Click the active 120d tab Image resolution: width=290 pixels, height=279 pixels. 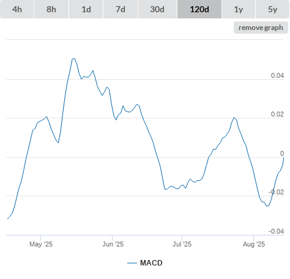coord(199,9)
